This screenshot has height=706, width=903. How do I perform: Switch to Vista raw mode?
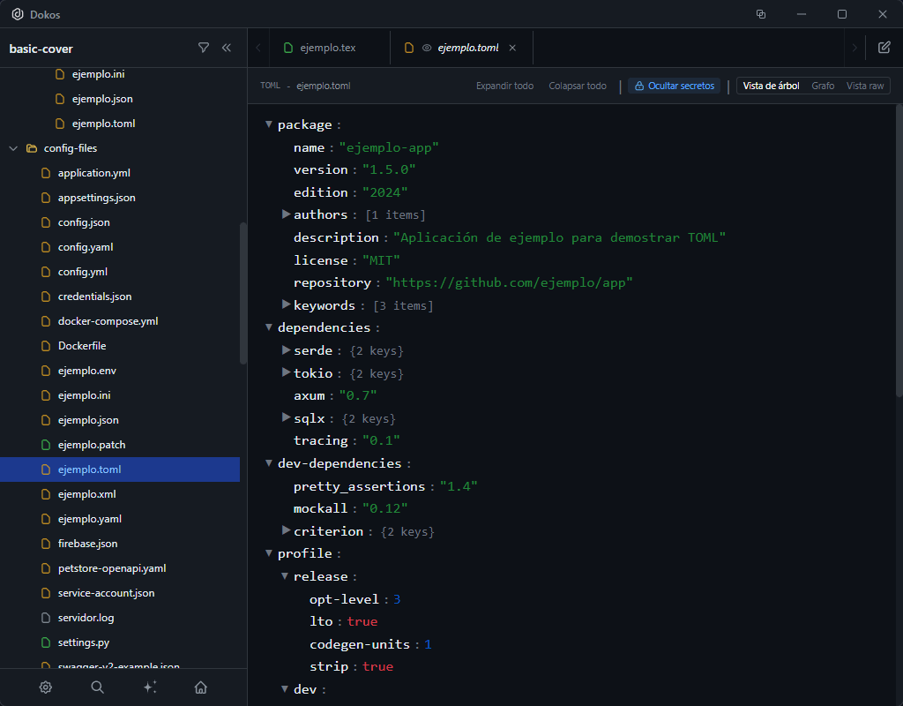click(x=864, y=86)
